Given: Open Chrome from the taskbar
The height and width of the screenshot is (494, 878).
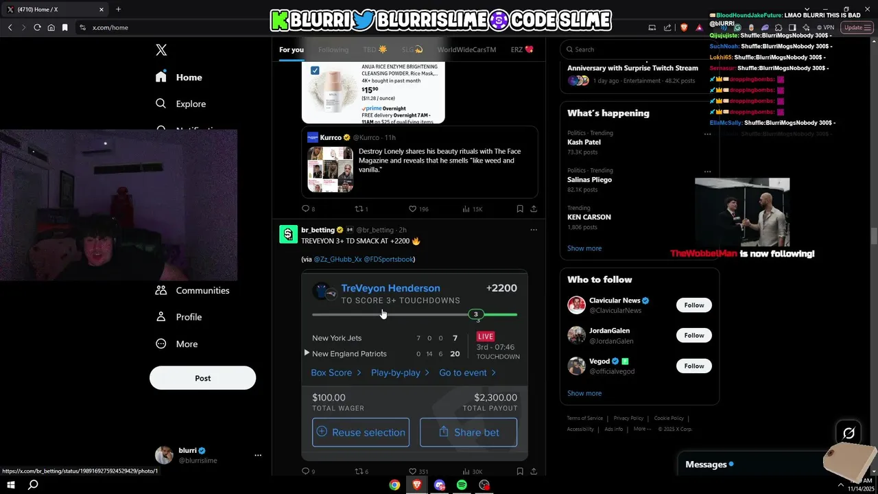Looking at the screenshot, I should [x=394, y=485].
